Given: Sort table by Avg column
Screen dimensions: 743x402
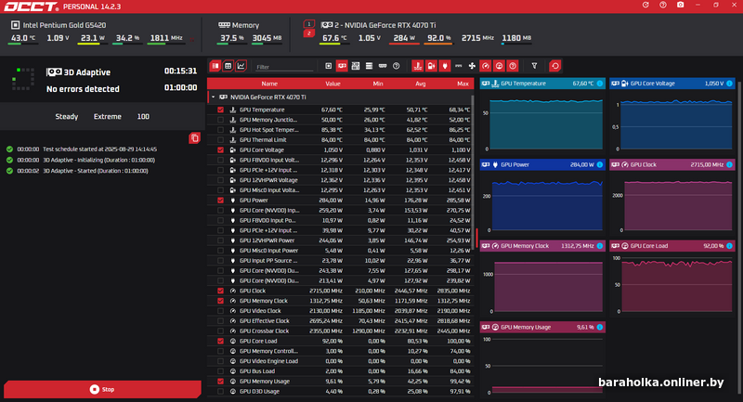Looking at the screenshot, I should click(x=421, y=84).
